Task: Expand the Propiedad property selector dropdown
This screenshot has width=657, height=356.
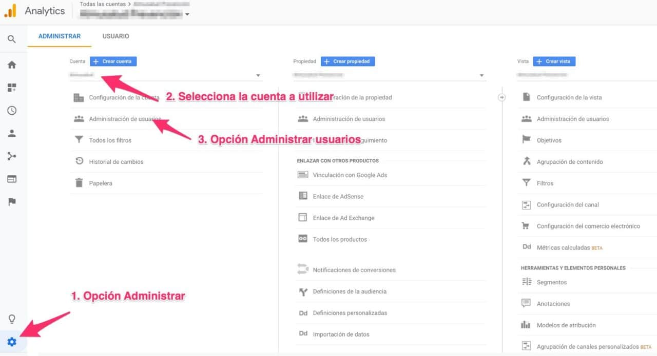Action: coord(481,75)
